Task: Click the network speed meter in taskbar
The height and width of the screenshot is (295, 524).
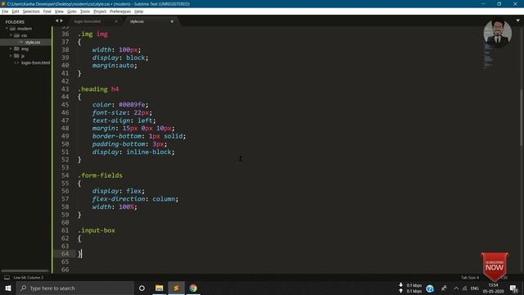Action: click(x=410, y=288)
